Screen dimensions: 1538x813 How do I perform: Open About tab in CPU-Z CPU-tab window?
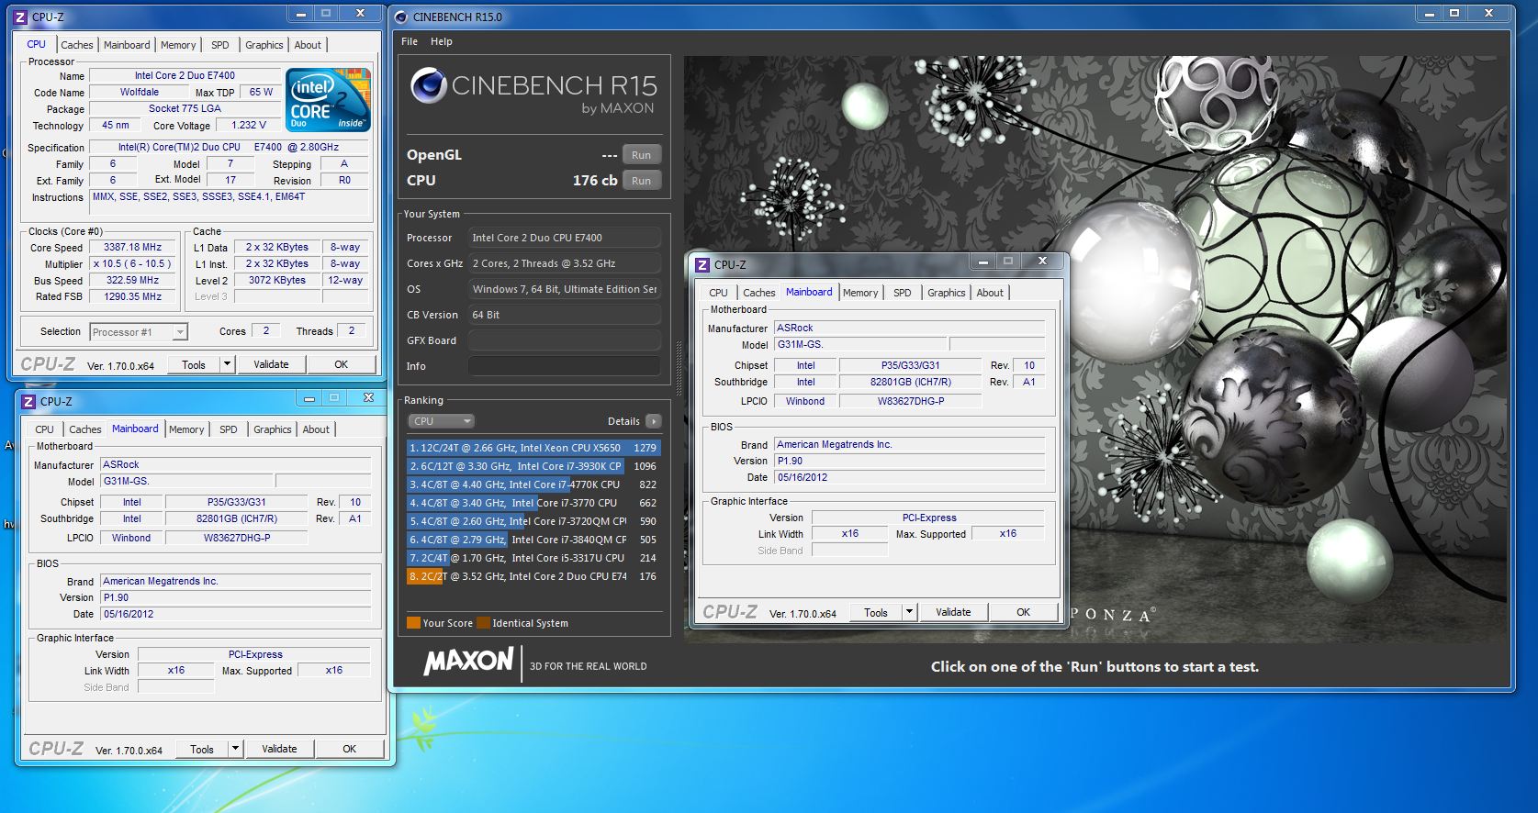pos(308,45)
